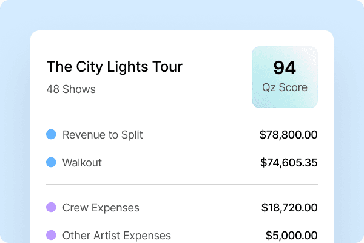This screenshot has width=364, height=243.
Task: Click the light blue background above the card
Action: click(182, 15)
